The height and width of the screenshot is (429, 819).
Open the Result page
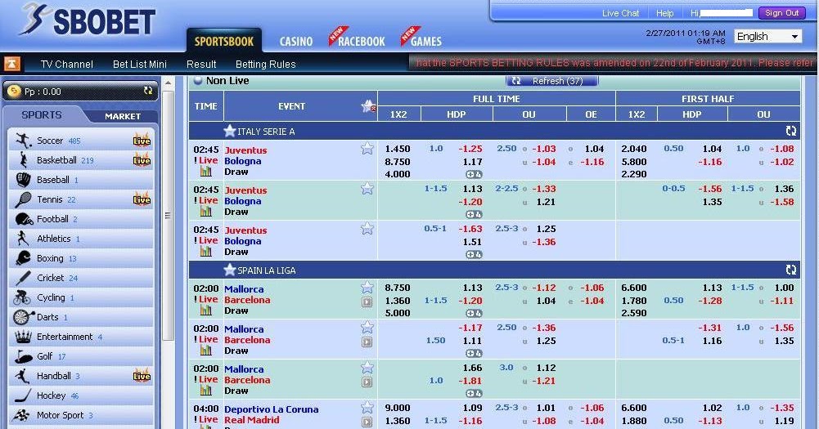201,65
